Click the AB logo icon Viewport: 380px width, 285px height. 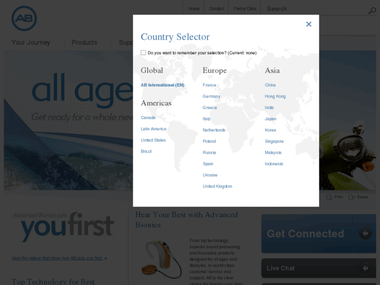pyautogui.click(x=24, y=18)
